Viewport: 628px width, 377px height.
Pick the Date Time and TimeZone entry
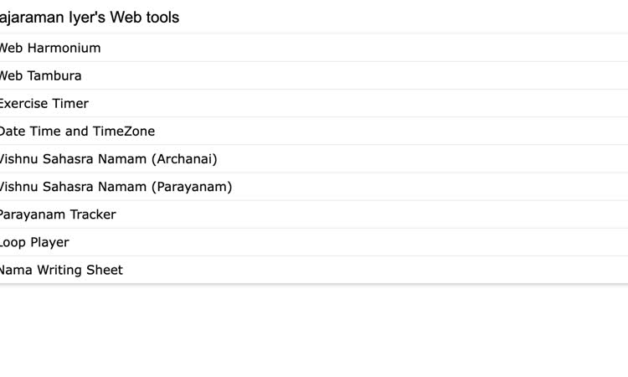pyautogui.click(x=335, y=132)
